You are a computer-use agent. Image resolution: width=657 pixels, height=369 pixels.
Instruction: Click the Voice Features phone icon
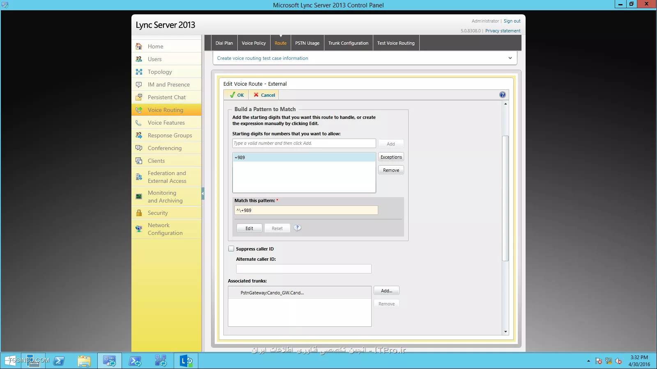(x=139, y=123)
